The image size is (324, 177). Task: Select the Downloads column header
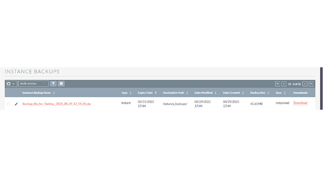(300, 93)
